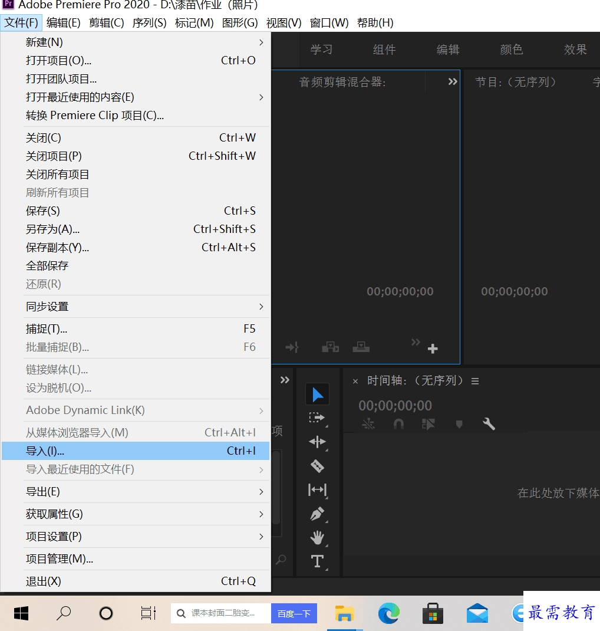The image size is (600, 631).
Task: Switch to 颜色 workspace tab
Action: 511,50
